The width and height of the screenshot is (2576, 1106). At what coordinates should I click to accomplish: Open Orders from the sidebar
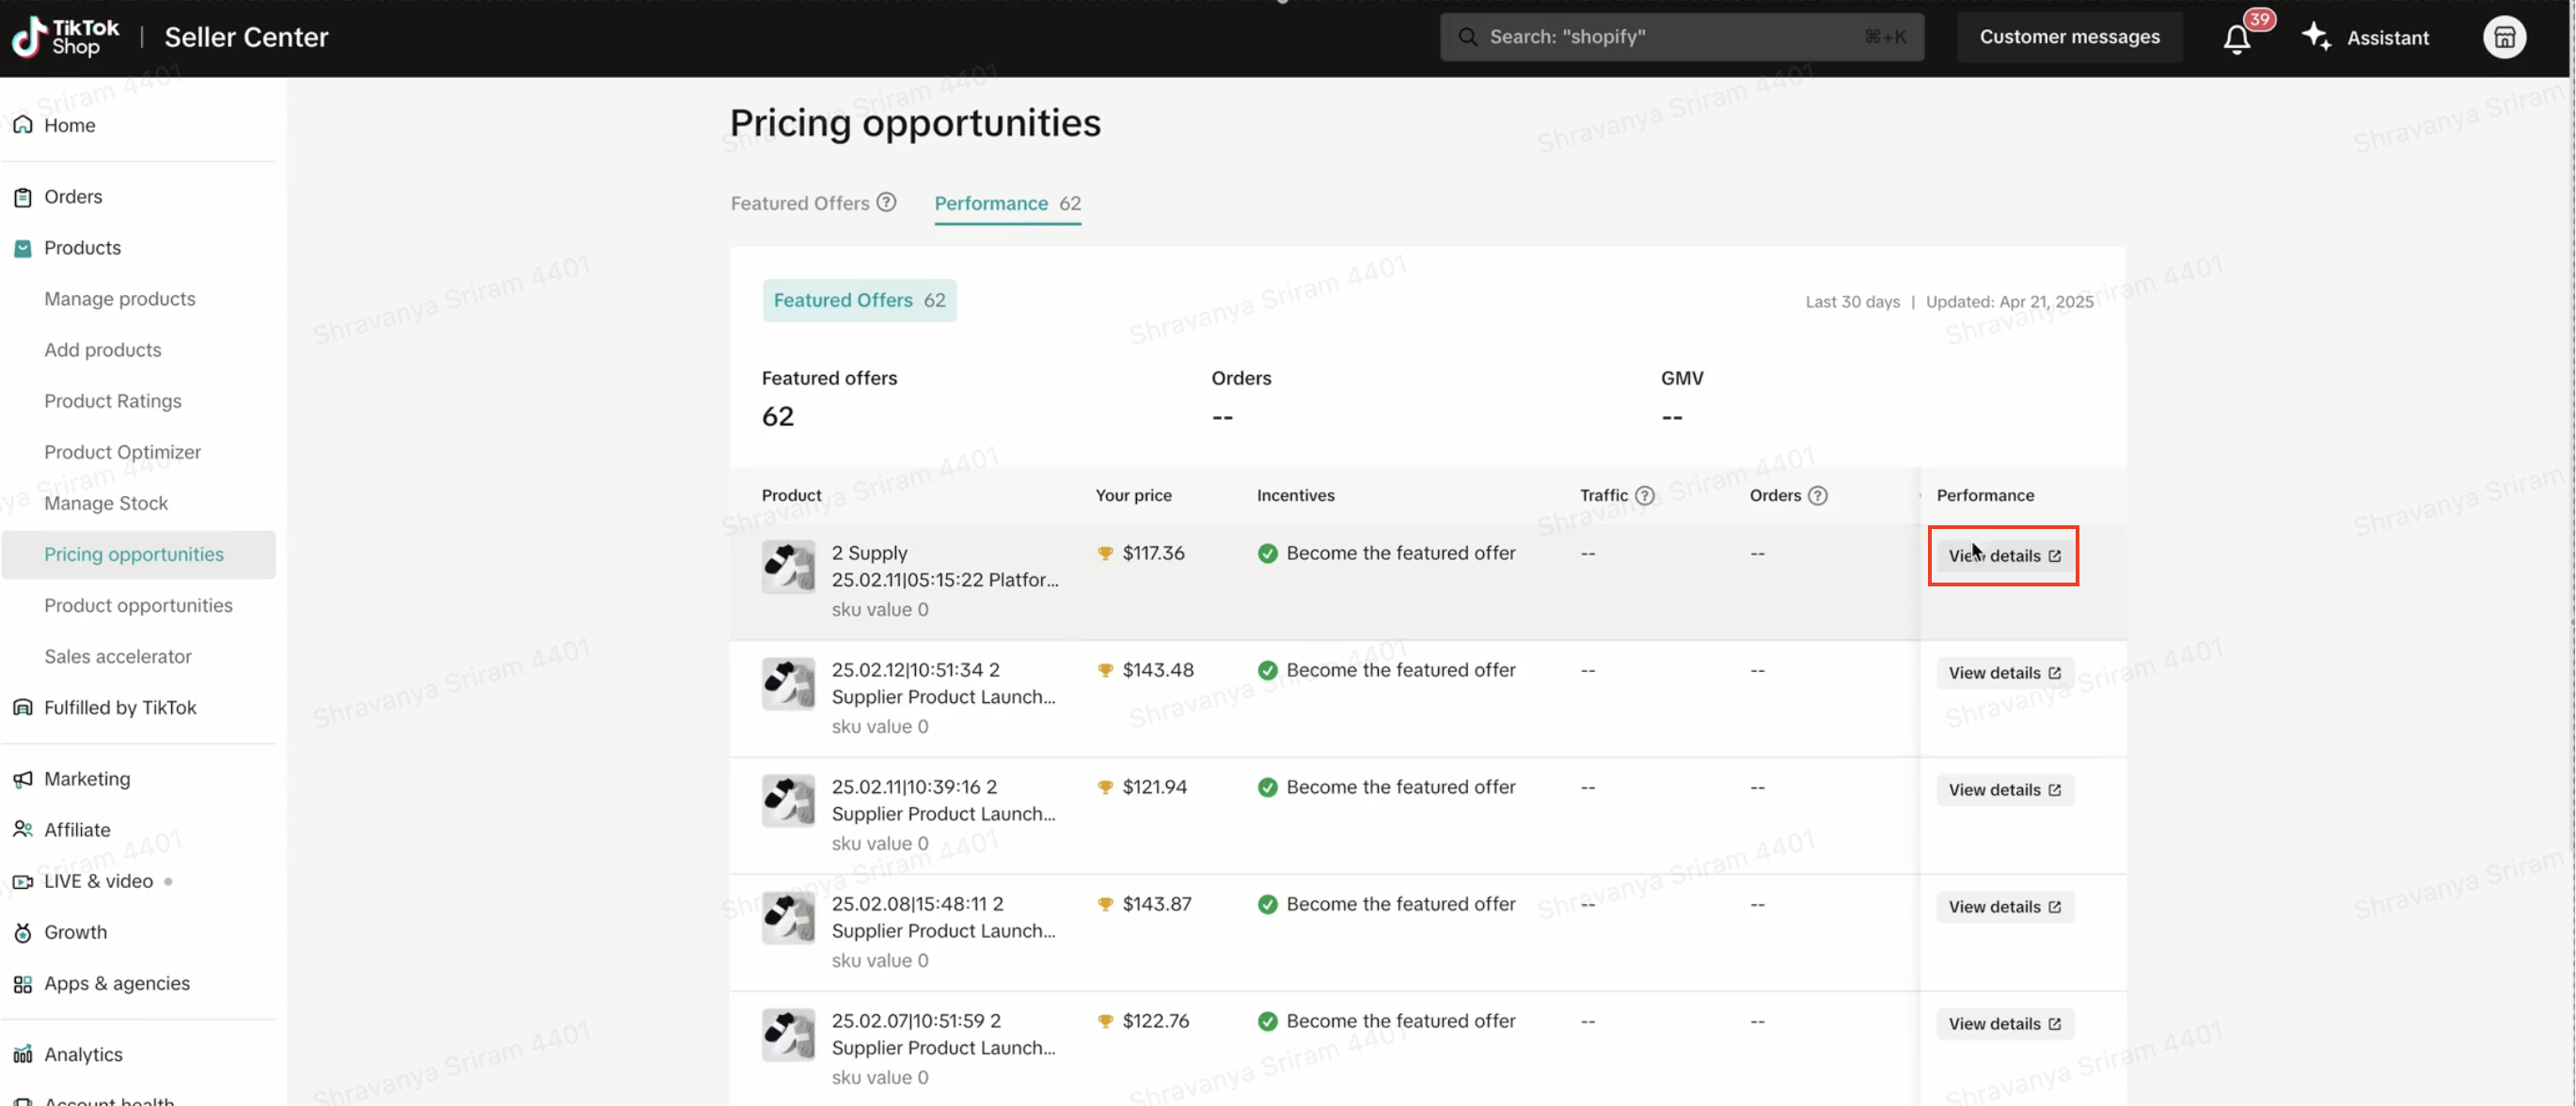[x=73, y=196]
